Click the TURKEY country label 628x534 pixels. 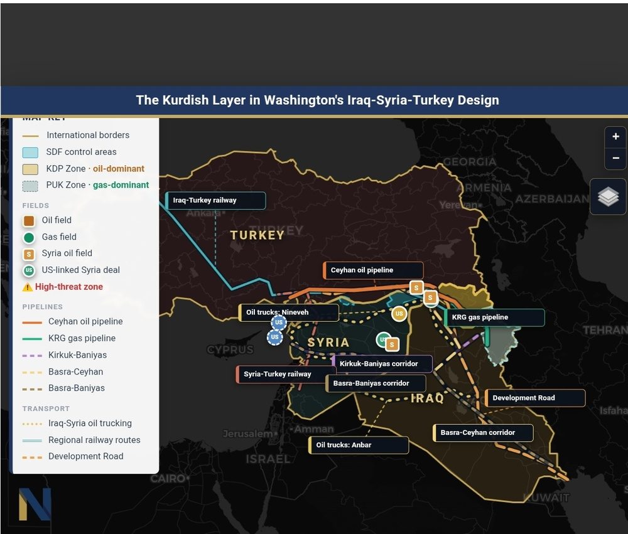pos(257,235)
